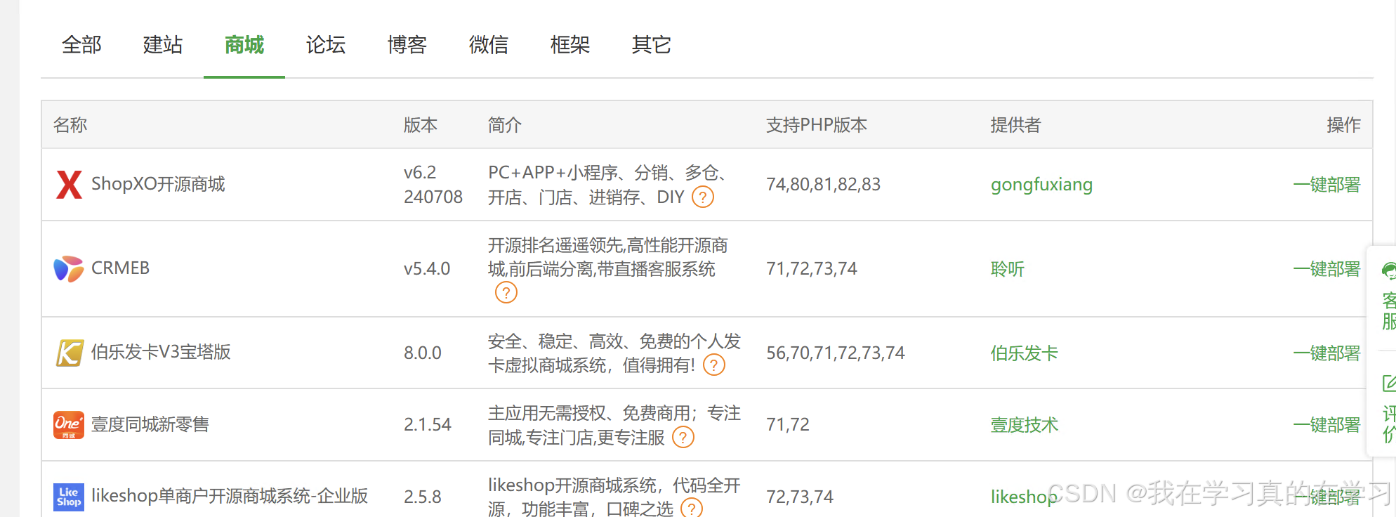Open provider link gongfuxiang

point(1041,185)
